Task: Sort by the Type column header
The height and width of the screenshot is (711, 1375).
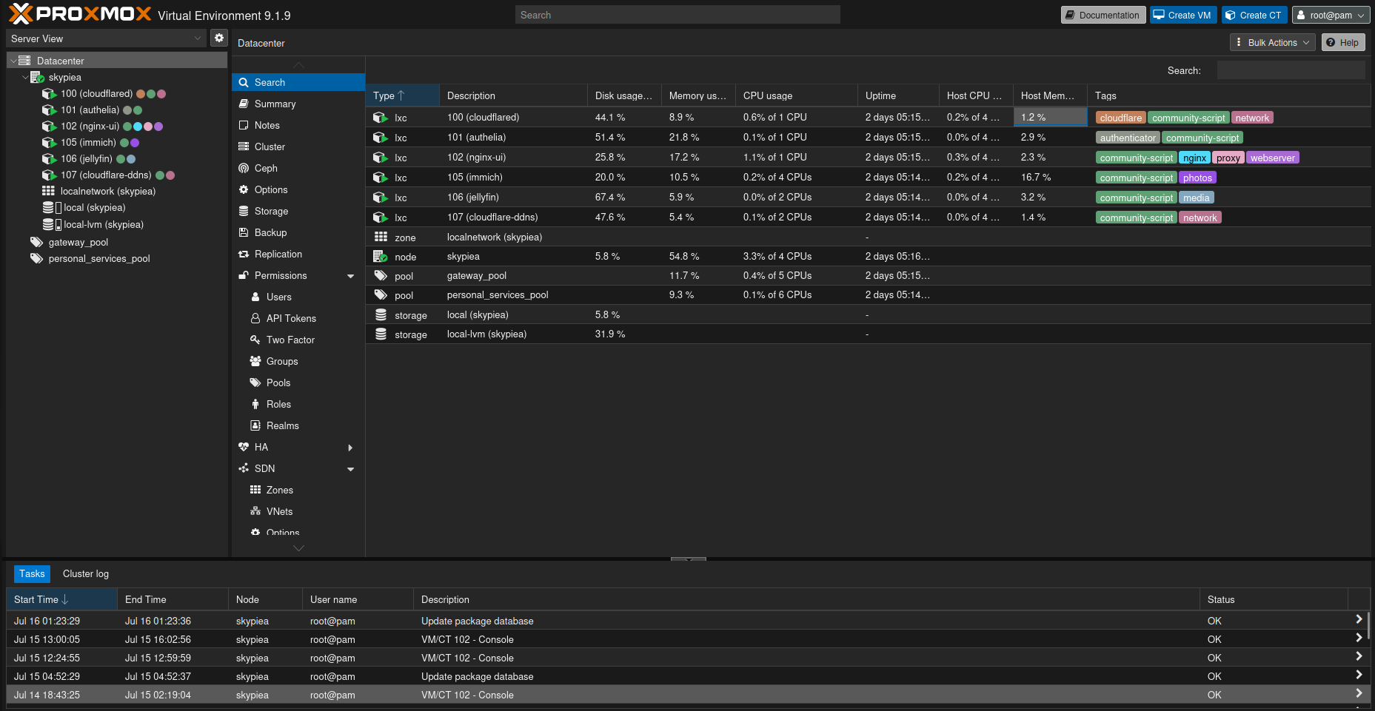Action: click(402, 95)
